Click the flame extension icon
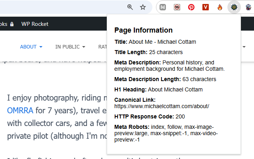Image resolution: width=254 pixels, height=159 pixels. coord(219,7)
